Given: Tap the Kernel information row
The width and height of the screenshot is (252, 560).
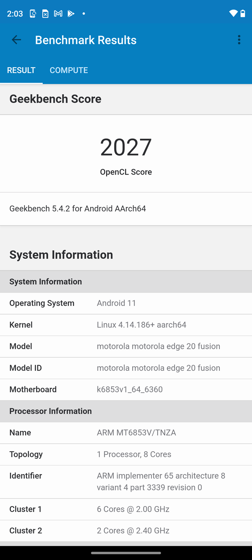Looking at the screenshot, I should click(126, 325).
